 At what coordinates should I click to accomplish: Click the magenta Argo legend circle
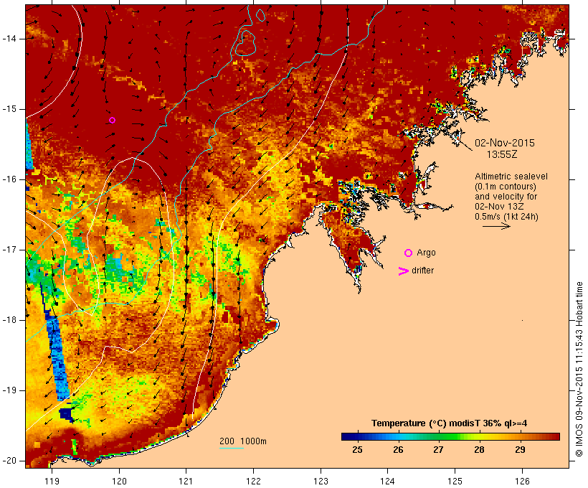pyautogui.click(x=409, y=253)
